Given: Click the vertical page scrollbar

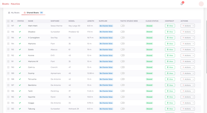Looking at the screenshot, I should click(x=206, y=47).
